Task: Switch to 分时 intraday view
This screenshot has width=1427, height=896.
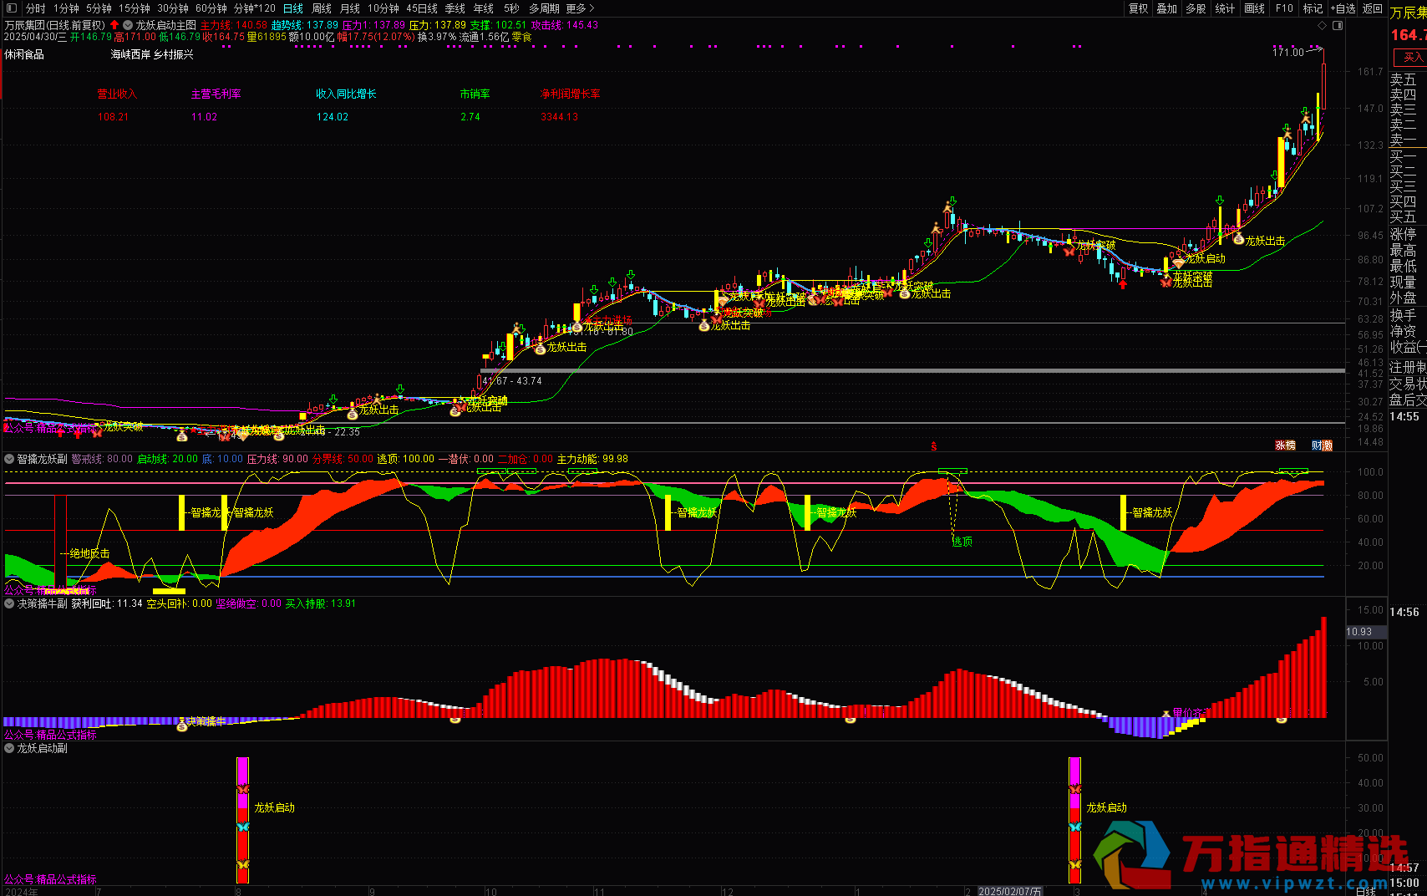Action: pyautogui.click(x=36, y=8)
